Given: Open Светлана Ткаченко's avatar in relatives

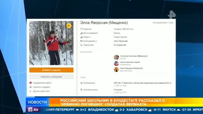Looking at the screenshot, I should pos(116,57).
